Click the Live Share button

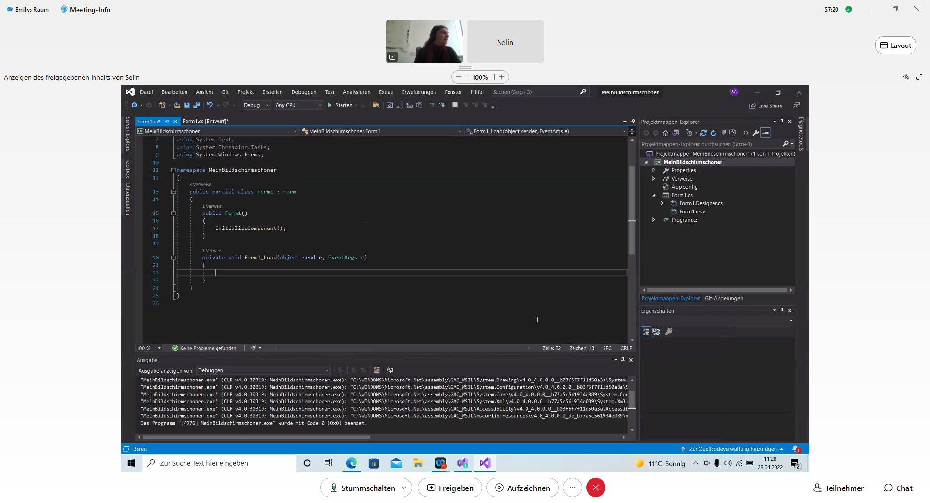(x=766, y=106)
